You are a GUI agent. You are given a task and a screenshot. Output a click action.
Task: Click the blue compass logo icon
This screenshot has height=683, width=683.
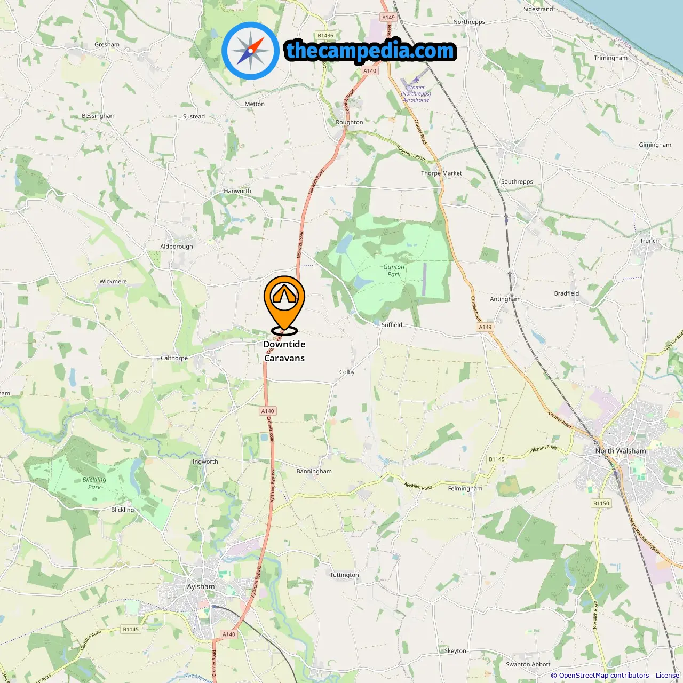(251, 51)
